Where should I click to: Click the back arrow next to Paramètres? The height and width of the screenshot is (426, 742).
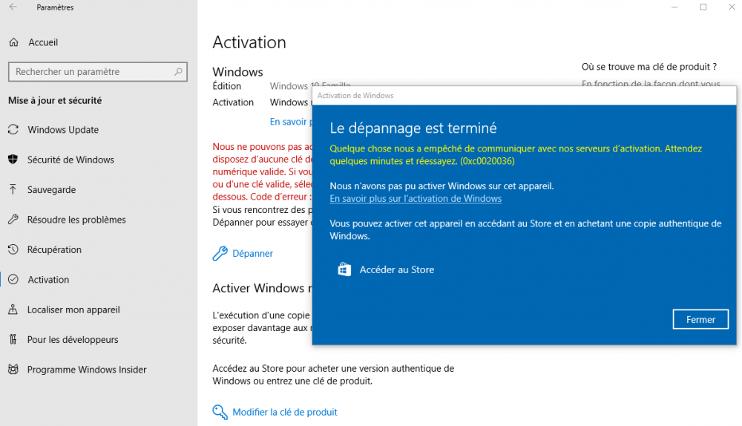tap(13, 7)
